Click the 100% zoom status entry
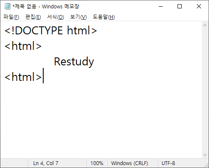 coord(97,163)
